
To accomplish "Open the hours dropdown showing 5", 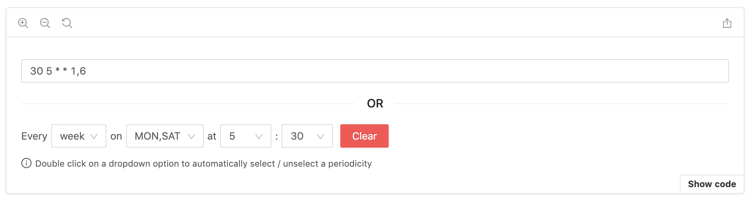I will [x=246, y=136].
